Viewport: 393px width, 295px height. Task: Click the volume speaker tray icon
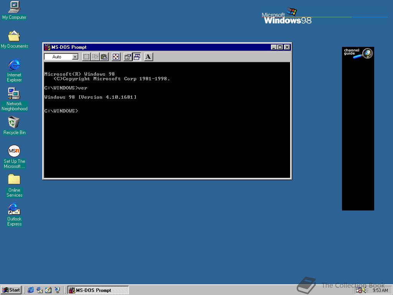(365, 290)
